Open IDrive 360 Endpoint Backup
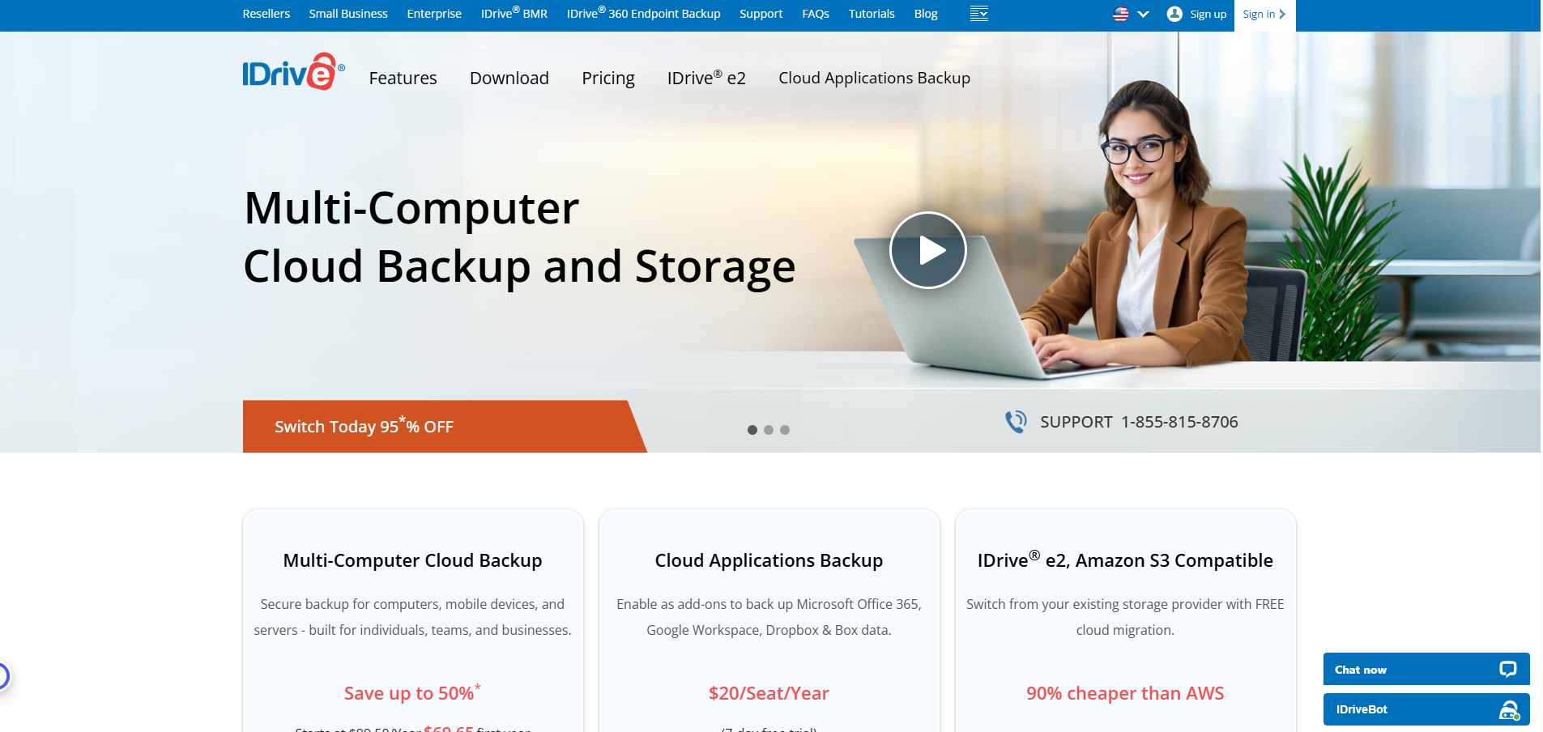Screen dimensions: 1543x732 (644, 14)
